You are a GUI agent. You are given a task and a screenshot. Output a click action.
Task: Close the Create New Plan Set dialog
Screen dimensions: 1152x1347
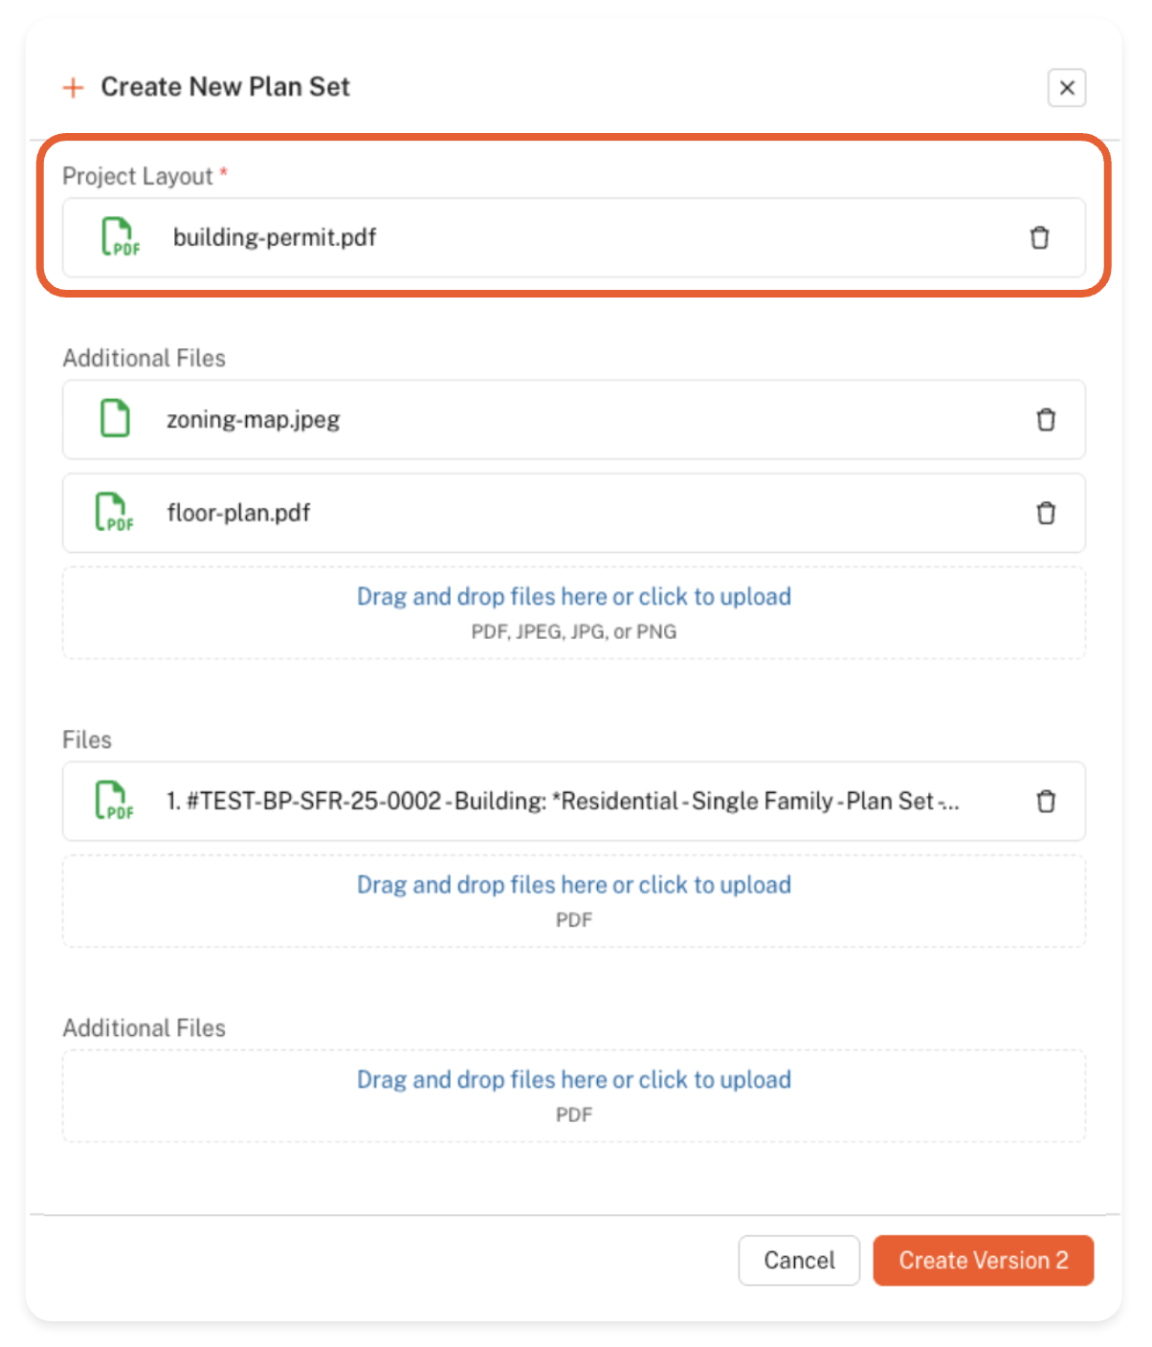pos(1066,88)
